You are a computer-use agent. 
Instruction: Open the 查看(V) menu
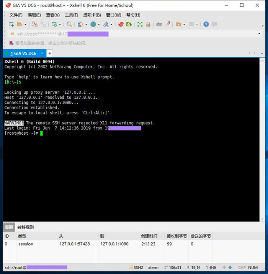click(x=53, y=15)
